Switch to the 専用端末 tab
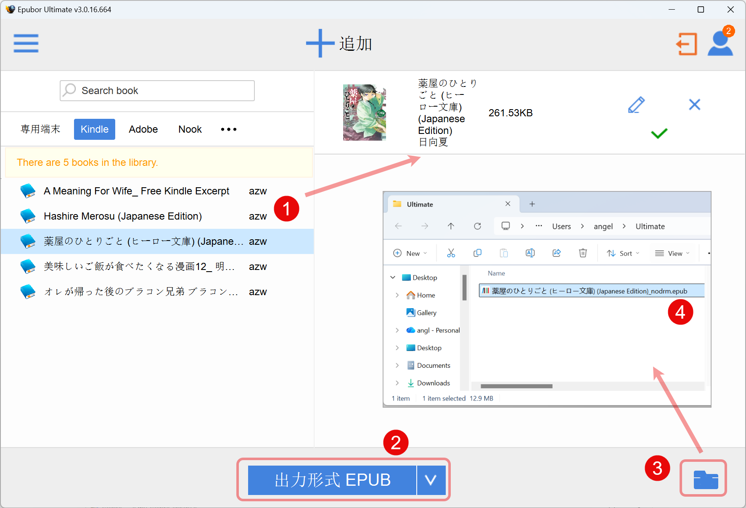The width and height of the screenshot is (746, 508). click(x=40, y=129)
